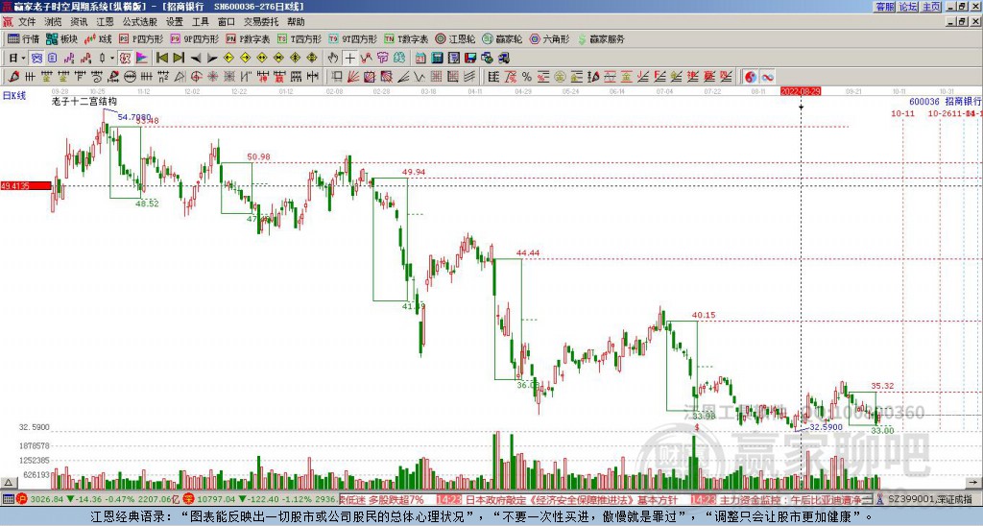Screen dimensions: 983x526
Task: Click the 客服 customer service link
Action: [x=884, y=7]
